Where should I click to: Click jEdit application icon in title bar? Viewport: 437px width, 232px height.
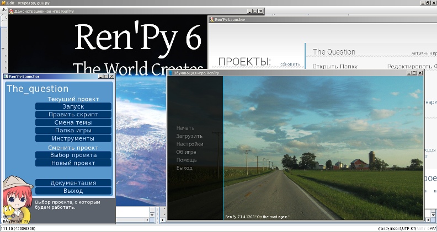point(3,3)
